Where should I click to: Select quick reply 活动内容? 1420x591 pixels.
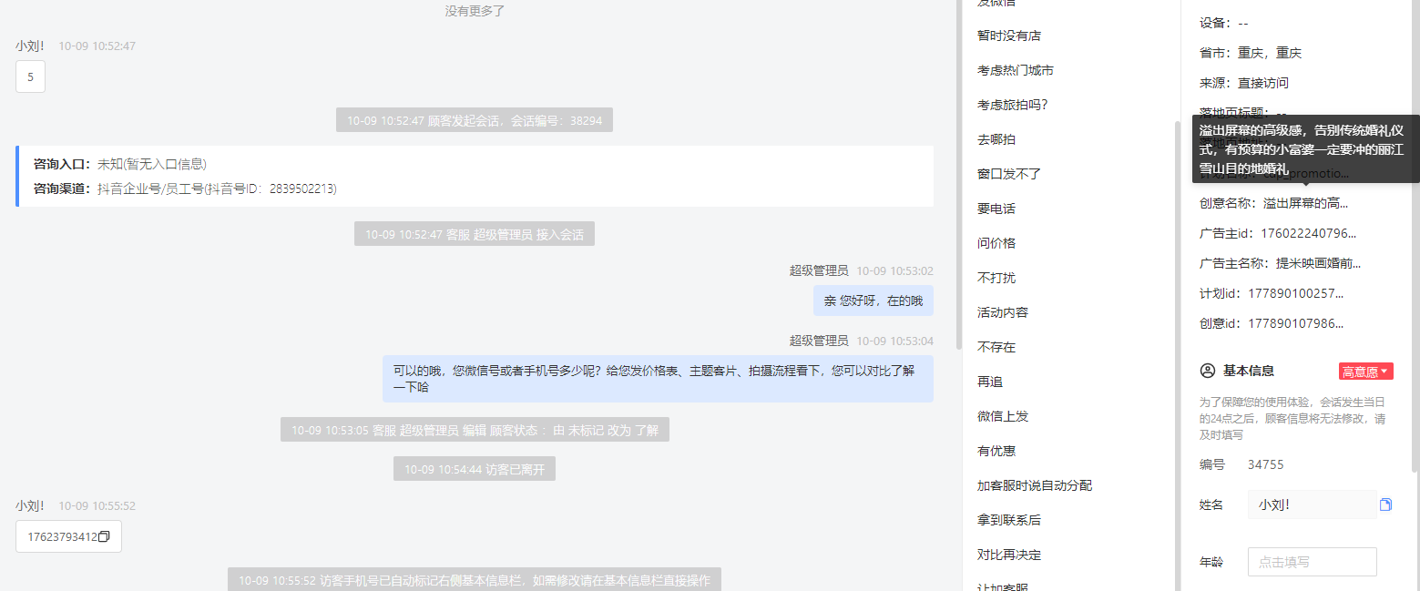tap(1003, 312)
